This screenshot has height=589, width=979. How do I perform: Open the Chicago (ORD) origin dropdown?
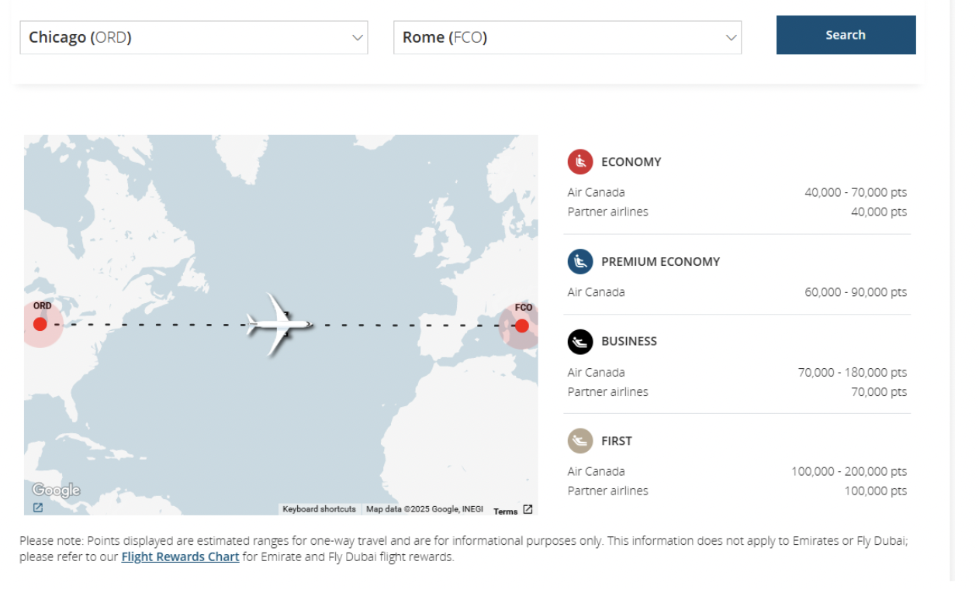(x=186, y=37)
